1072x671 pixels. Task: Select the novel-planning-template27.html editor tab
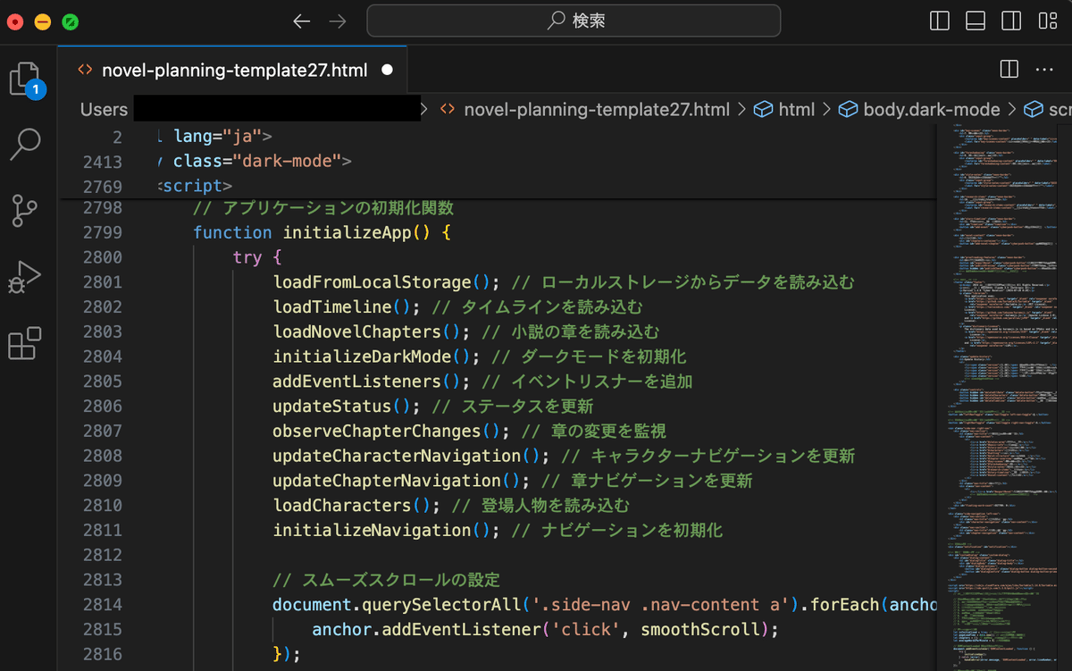point(234,70)
